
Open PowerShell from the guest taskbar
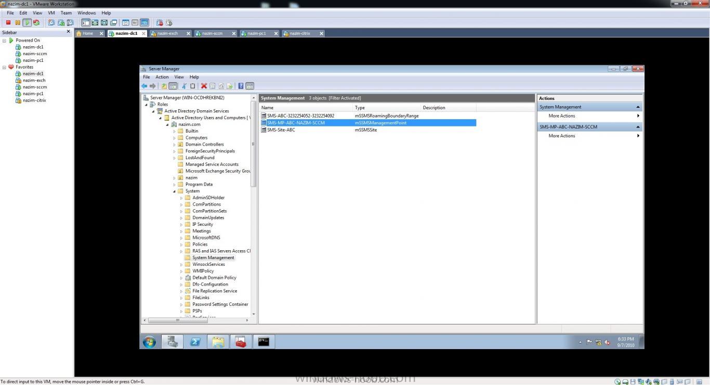195,342
